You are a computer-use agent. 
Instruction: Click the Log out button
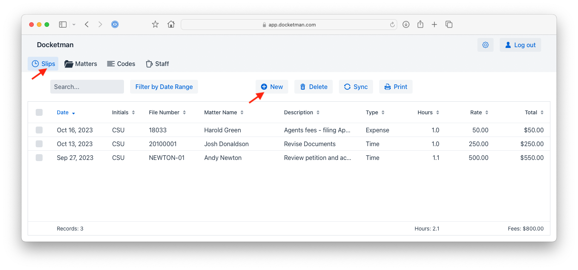520,45
